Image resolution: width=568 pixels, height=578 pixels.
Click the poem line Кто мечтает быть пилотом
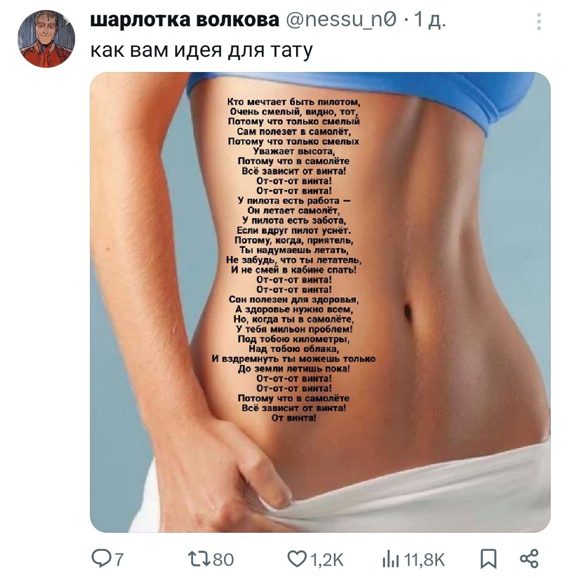[x=294, y=102]
